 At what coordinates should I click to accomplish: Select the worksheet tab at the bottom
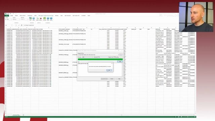point(16,115)
